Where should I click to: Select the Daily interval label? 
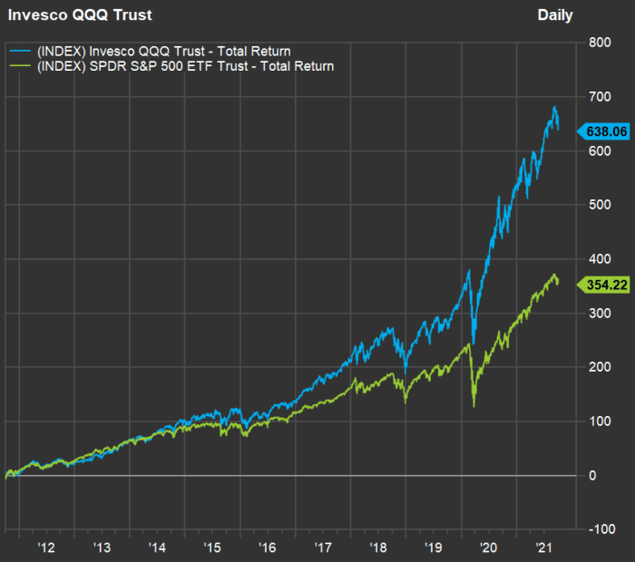click(x=555, y=15)
